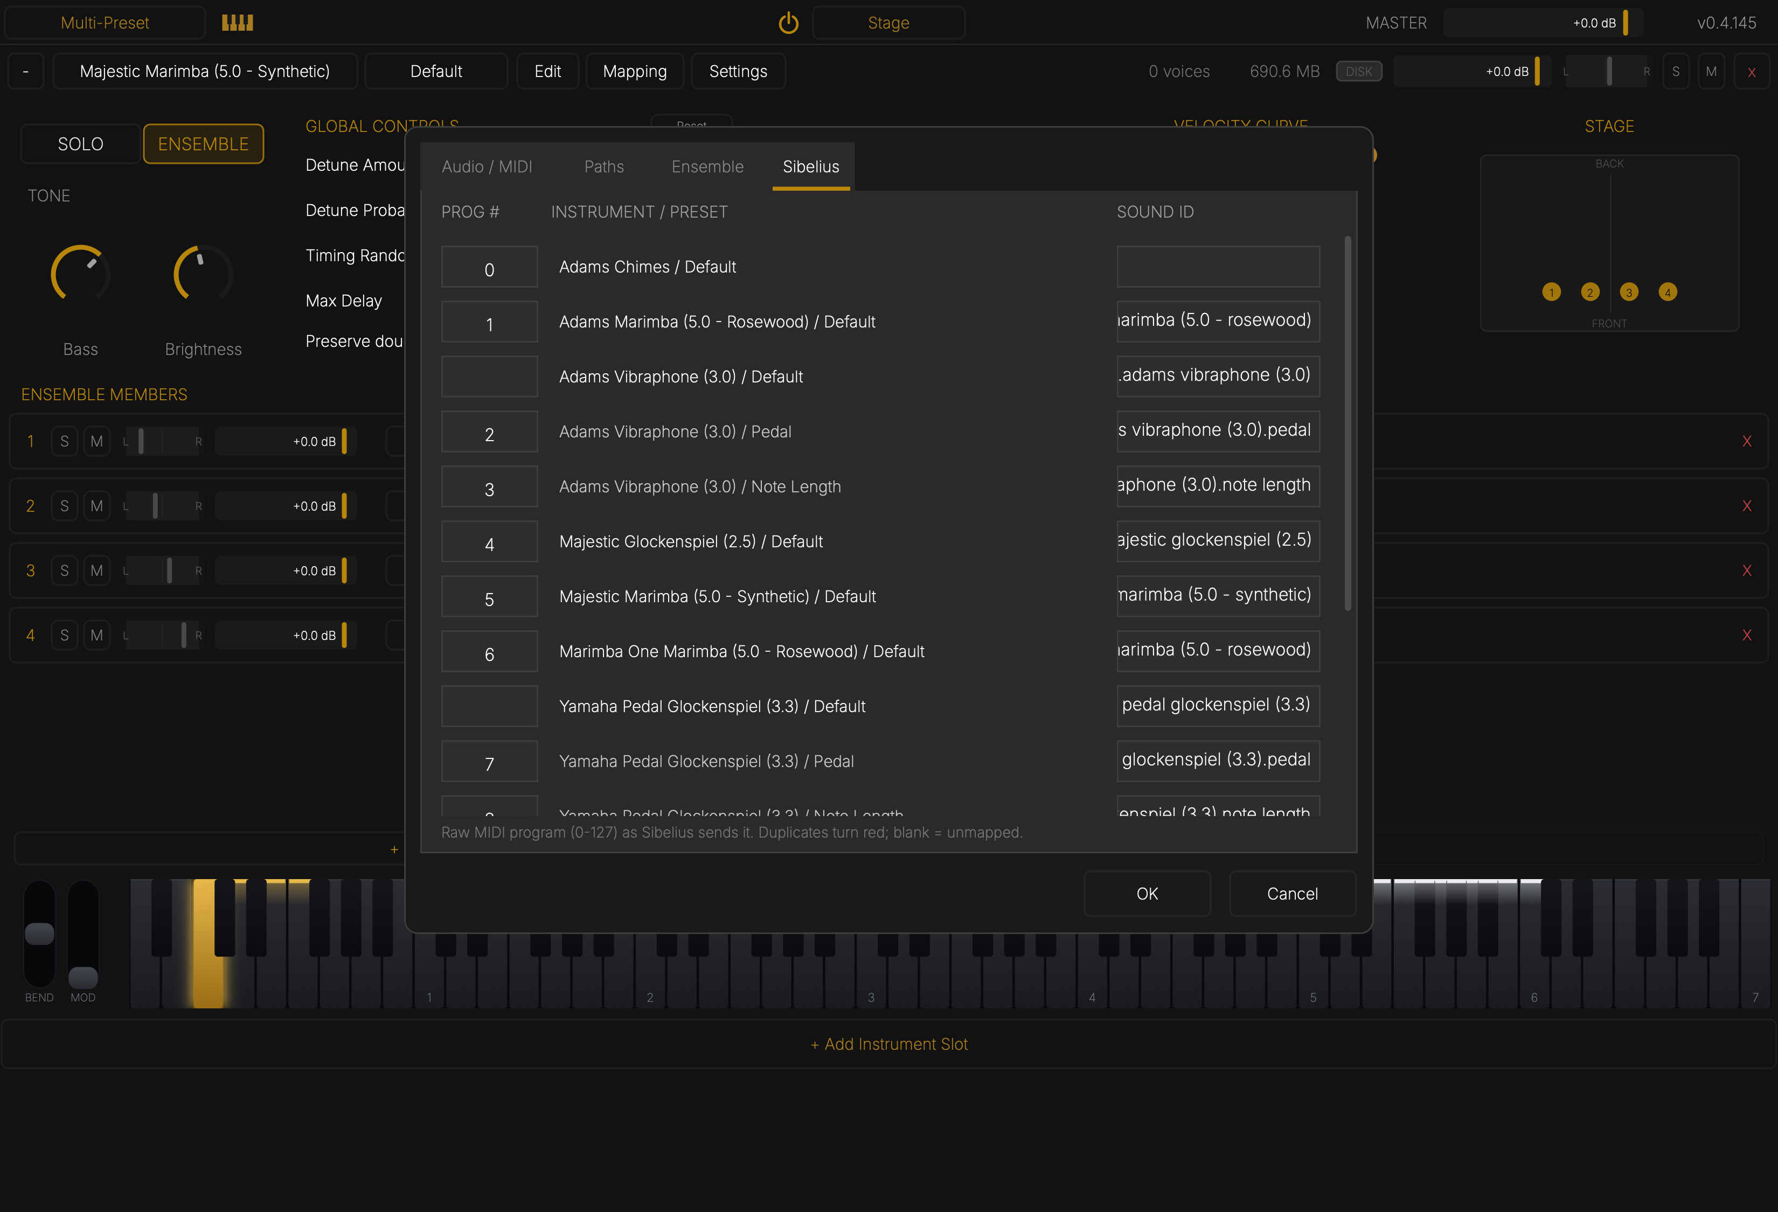The image size is (1778, 1212).
Task: Open the Default preset dropdown
Action: (436, 71)
